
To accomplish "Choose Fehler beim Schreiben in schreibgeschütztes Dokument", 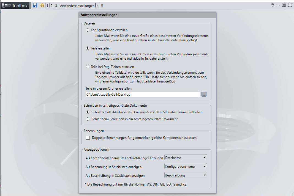I will (x=88, y=119).
